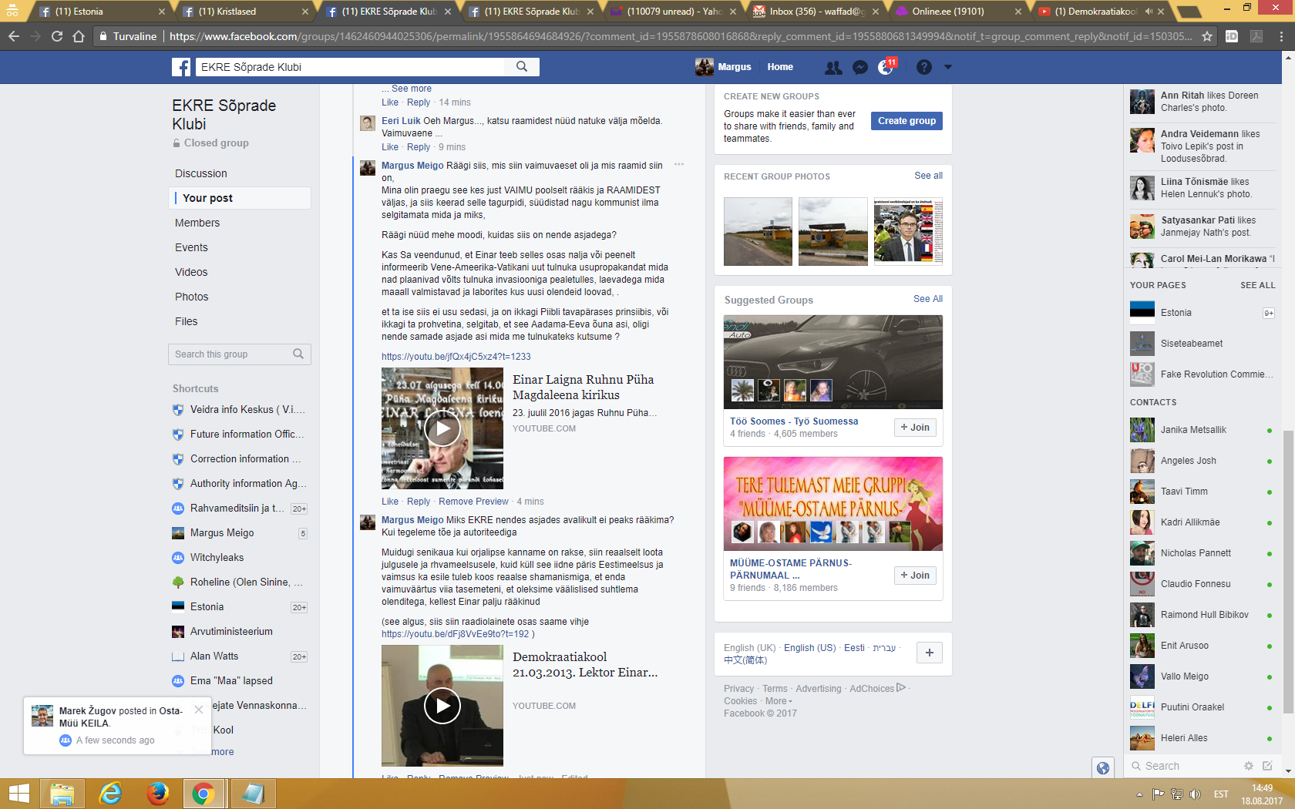Expand the account settings dropdown arrow

click(x=948, y=67)
